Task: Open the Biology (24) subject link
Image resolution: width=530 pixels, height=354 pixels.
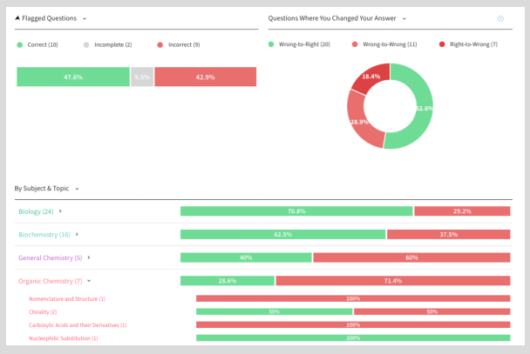Action: pyautogui.click(x=36, y=211)
